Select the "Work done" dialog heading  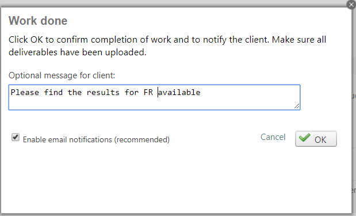[x=38, y=21]
